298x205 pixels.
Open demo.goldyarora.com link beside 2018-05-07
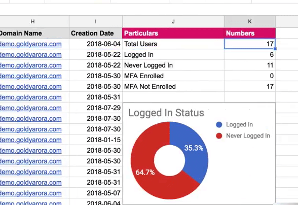tap(31, 193)
